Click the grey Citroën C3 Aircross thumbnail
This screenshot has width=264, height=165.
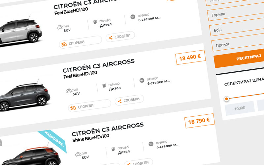pyautogui.click(x=25, y=96)
